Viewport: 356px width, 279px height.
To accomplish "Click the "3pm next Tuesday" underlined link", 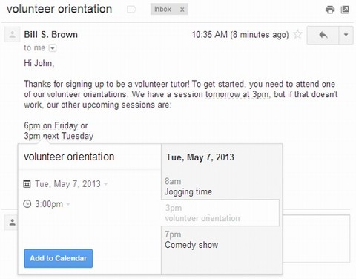I will point(59,136).
